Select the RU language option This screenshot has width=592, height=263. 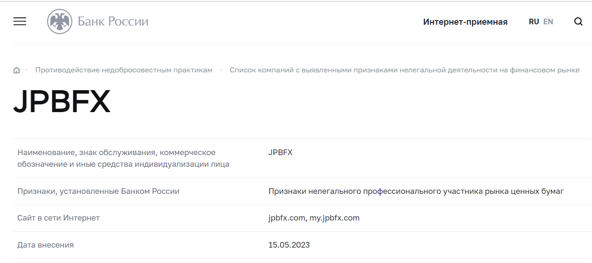534,21
